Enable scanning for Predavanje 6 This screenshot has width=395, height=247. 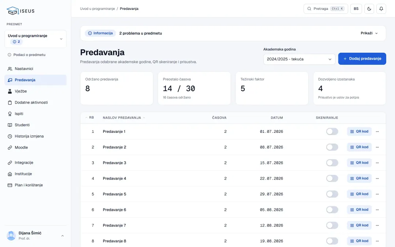click(x=332, y=210)
